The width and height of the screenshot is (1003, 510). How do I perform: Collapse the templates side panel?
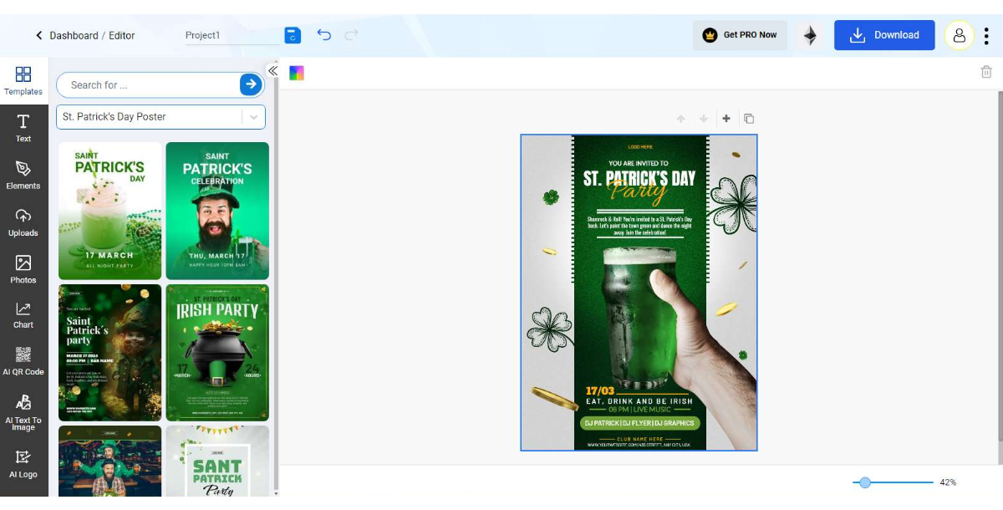pos(272,71)
